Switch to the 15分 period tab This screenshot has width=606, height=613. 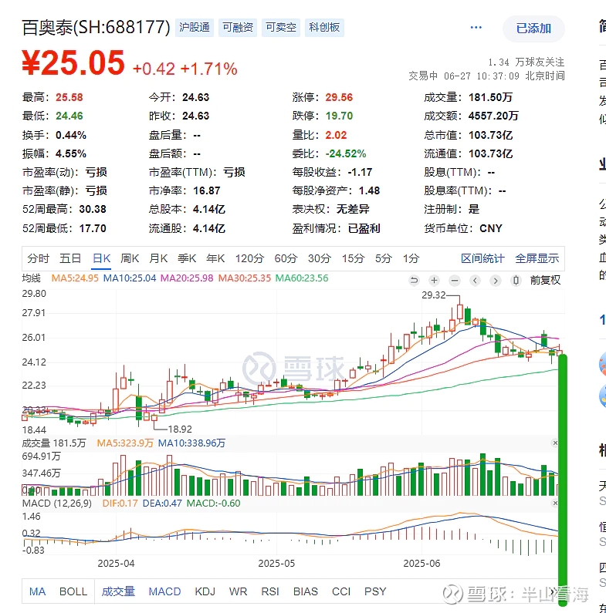tap(353, 258)
